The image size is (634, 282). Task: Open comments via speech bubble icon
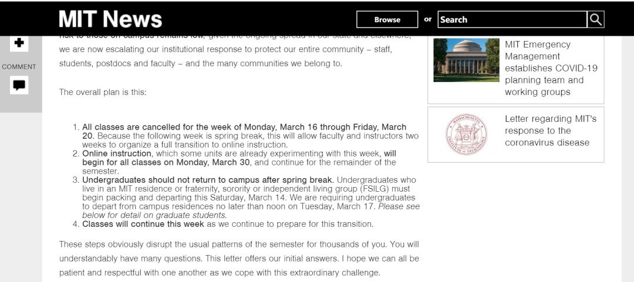click(x=19, y=85)
